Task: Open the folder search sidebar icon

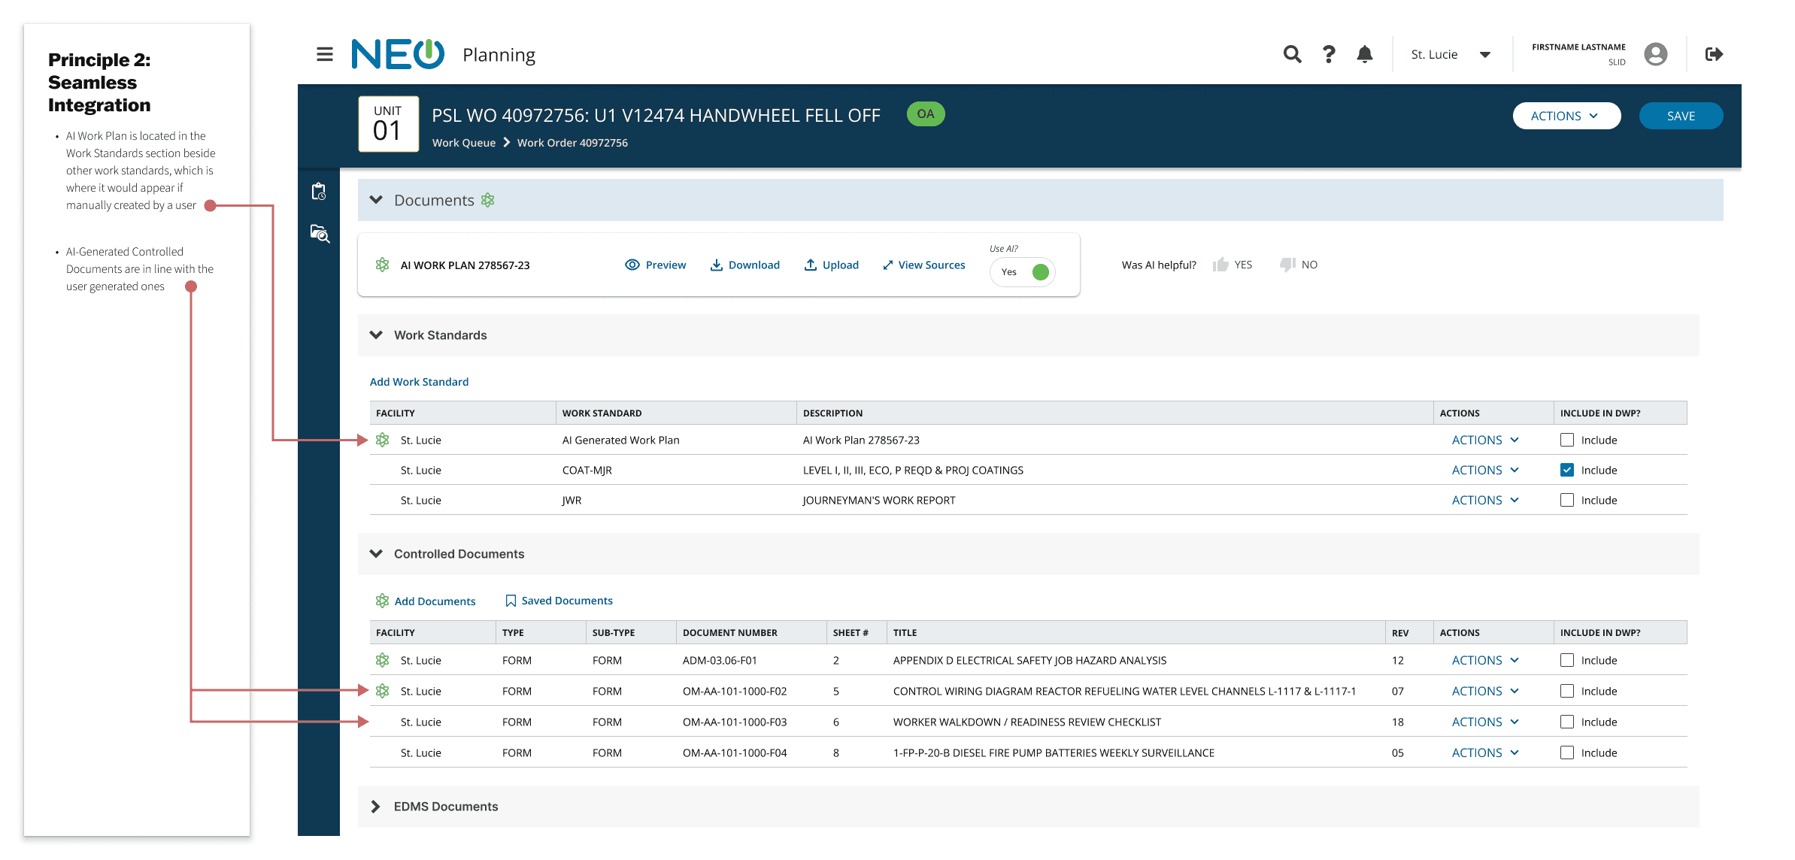Action: click(320, 234)
